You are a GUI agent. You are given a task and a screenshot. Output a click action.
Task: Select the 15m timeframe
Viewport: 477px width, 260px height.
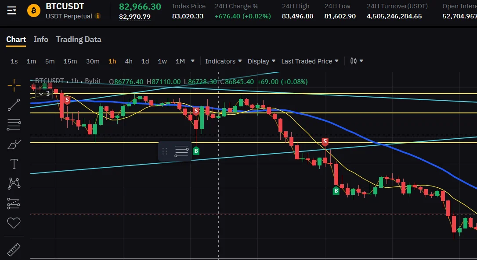[x=70, y=61]
